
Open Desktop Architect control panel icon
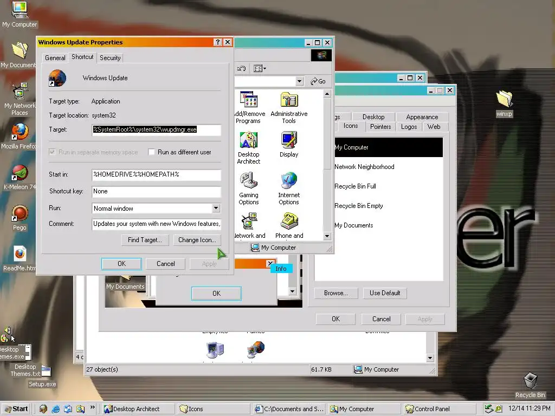(x=248, y=148)
